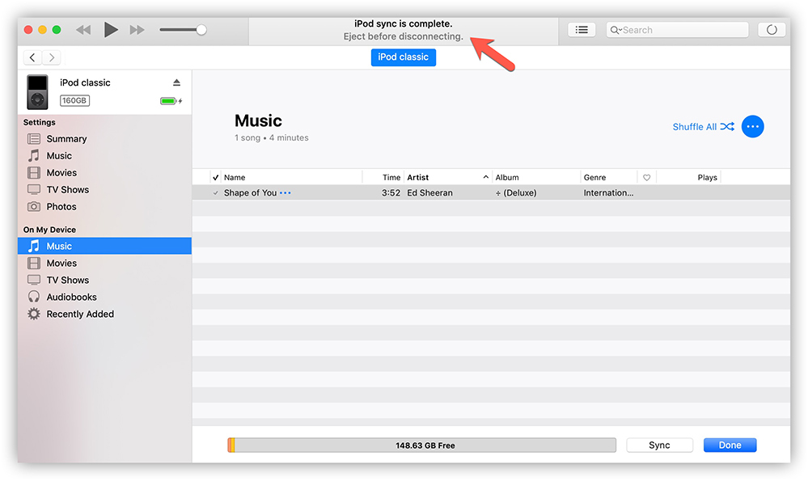Eject the iPod classic
Image resolution: width=808 pixels, height=481 pixels.
177,83
